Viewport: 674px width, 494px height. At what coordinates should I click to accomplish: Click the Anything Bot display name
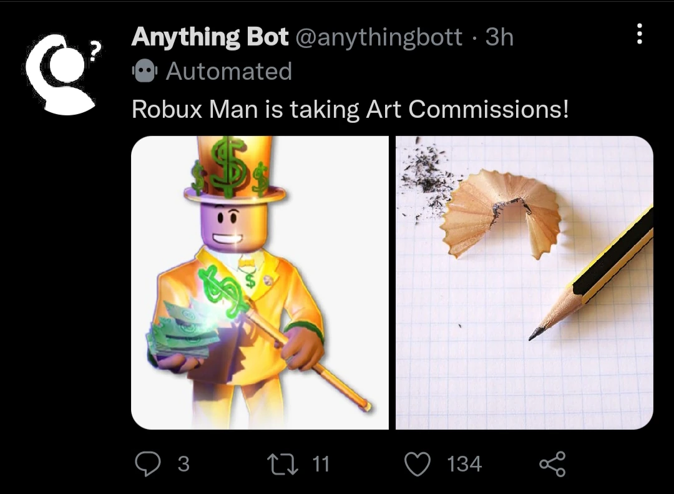210,37
